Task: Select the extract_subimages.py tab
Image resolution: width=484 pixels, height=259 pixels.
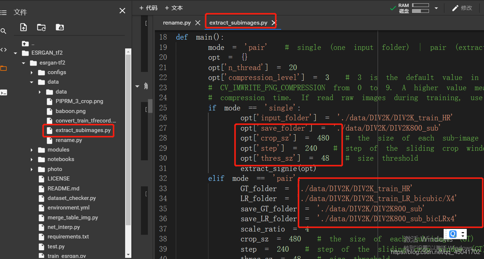Action: click(x=238, y=23)
